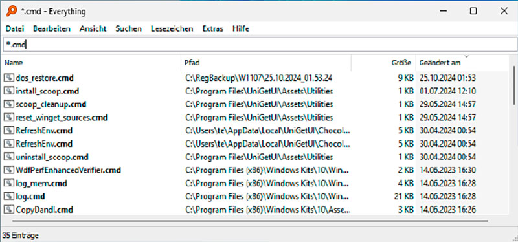This screenshot has height=242, width=518.
Task: Sort results by the Name column header
Action: point(91,63)
